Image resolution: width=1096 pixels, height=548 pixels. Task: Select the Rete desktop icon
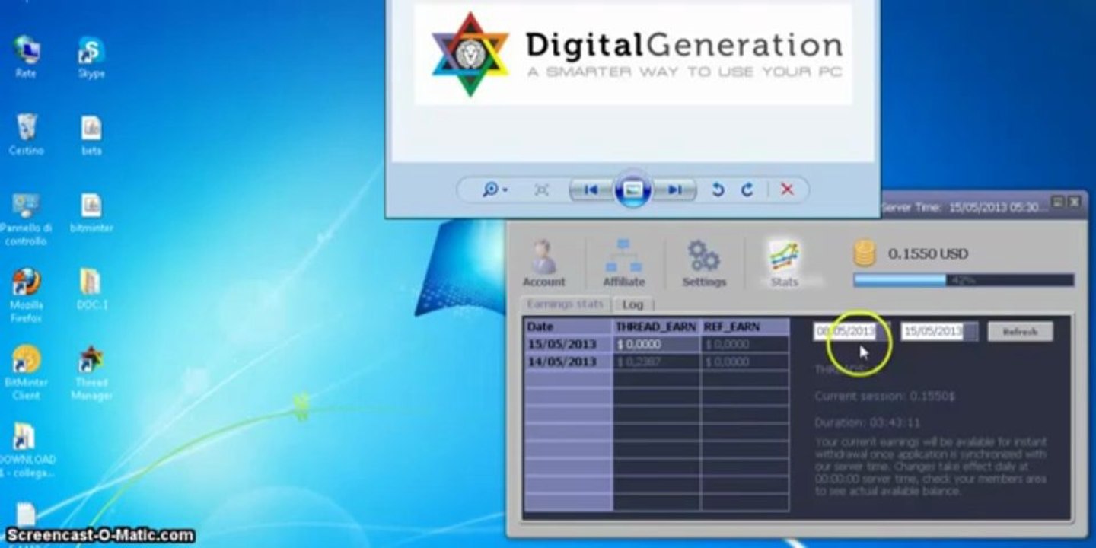click(x=26, y=57)
